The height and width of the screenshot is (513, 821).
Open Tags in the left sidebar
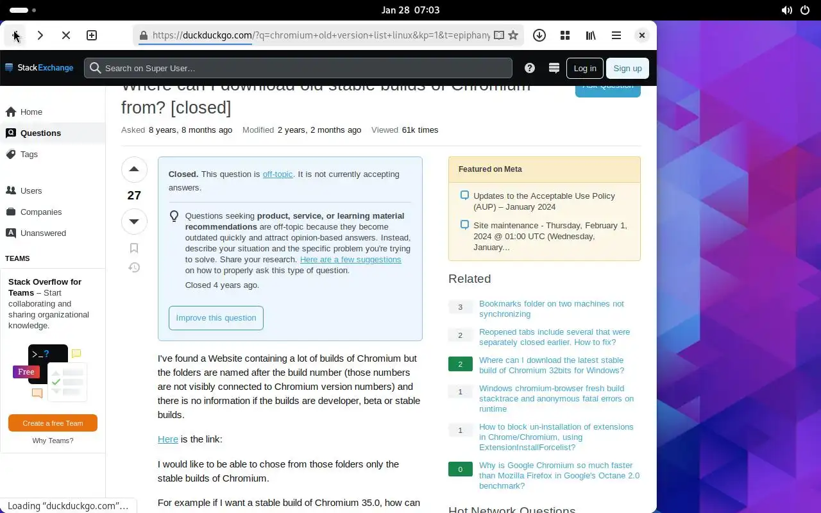click(52, 154)
